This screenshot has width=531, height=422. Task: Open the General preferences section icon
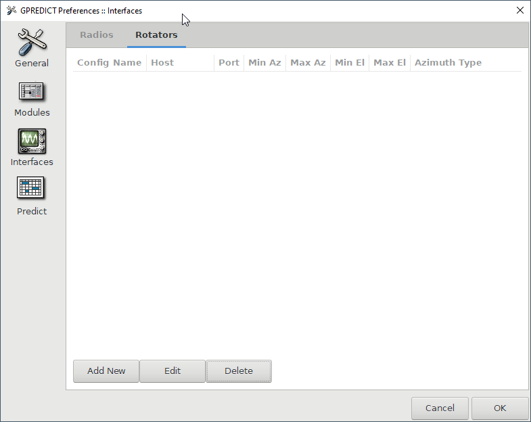pos(32,43)
